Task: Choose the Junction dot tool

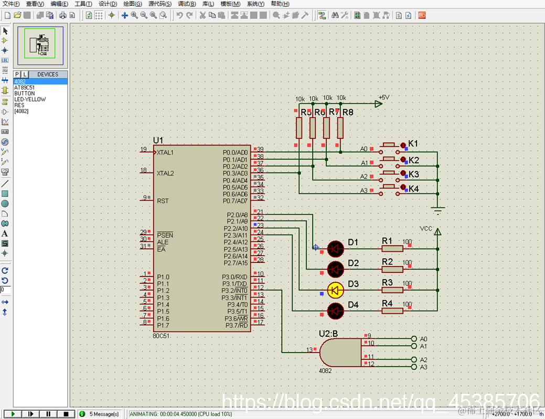Action: tap(5, 50)
